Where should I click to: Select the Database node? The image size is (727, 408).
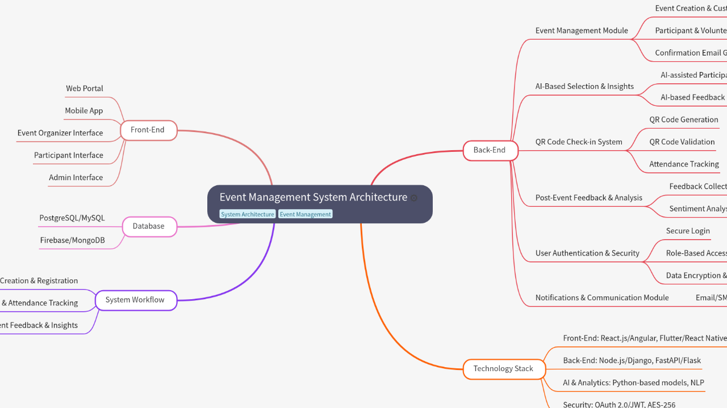pos(149,226)
